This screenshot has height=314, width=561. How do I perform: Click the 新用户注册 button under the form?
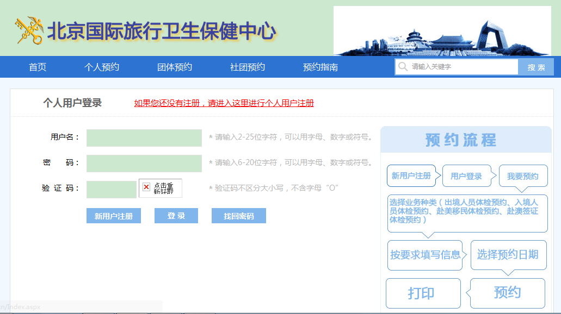pyautogui.click(x=114, y=216)
